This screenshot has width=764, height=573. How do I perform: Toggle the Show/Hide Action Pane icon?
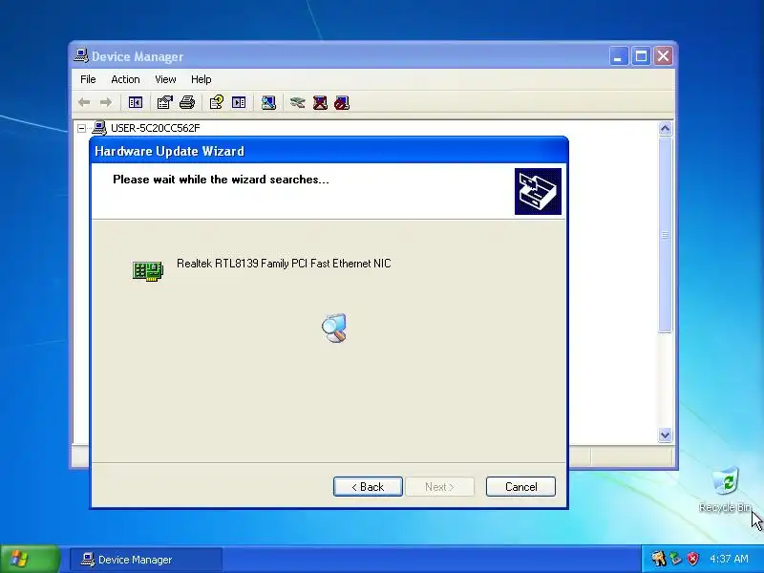(239, 102)
